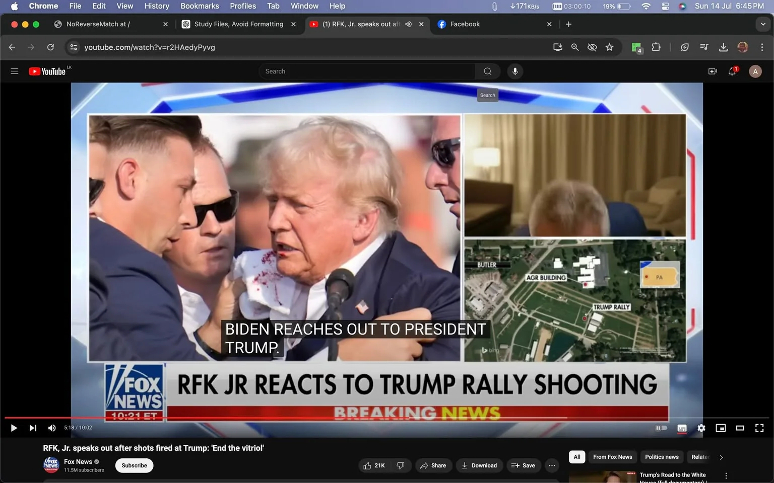The height and width of the screenshot is (483, 774).
Task: Mute the RFK, Jr. tab audio icon
Action: 408,24
